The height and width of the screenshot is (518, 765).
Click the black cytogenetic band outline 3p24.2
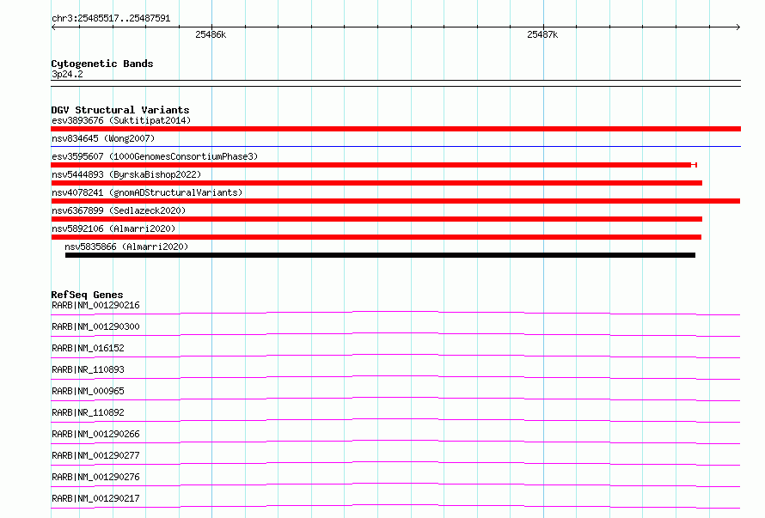[395, 83]
